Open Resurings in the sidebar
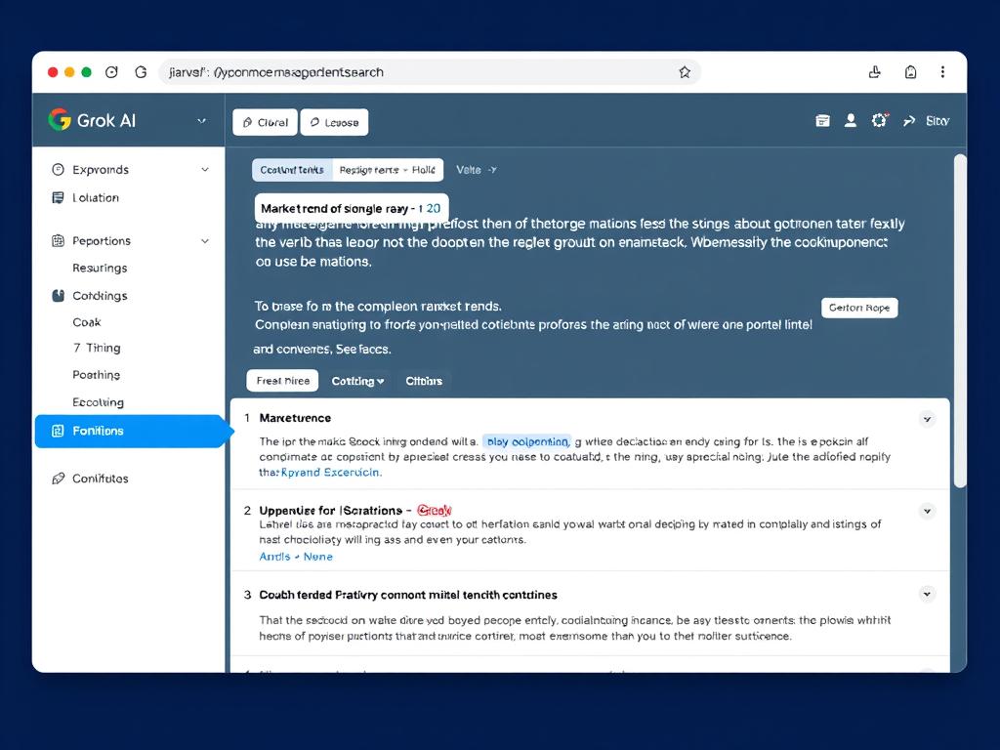The width and height of the screenshot is (1000, 750). 100,268
